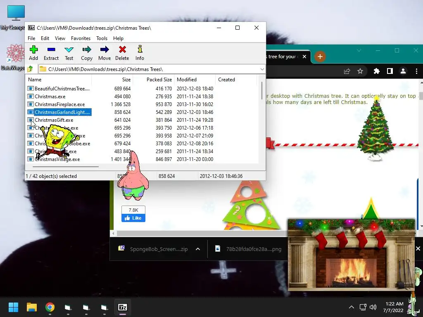This screenshot has width=423, height=317.
Task: Click the vertical scrollbar thumb in file list
Action: coord(261,90)
